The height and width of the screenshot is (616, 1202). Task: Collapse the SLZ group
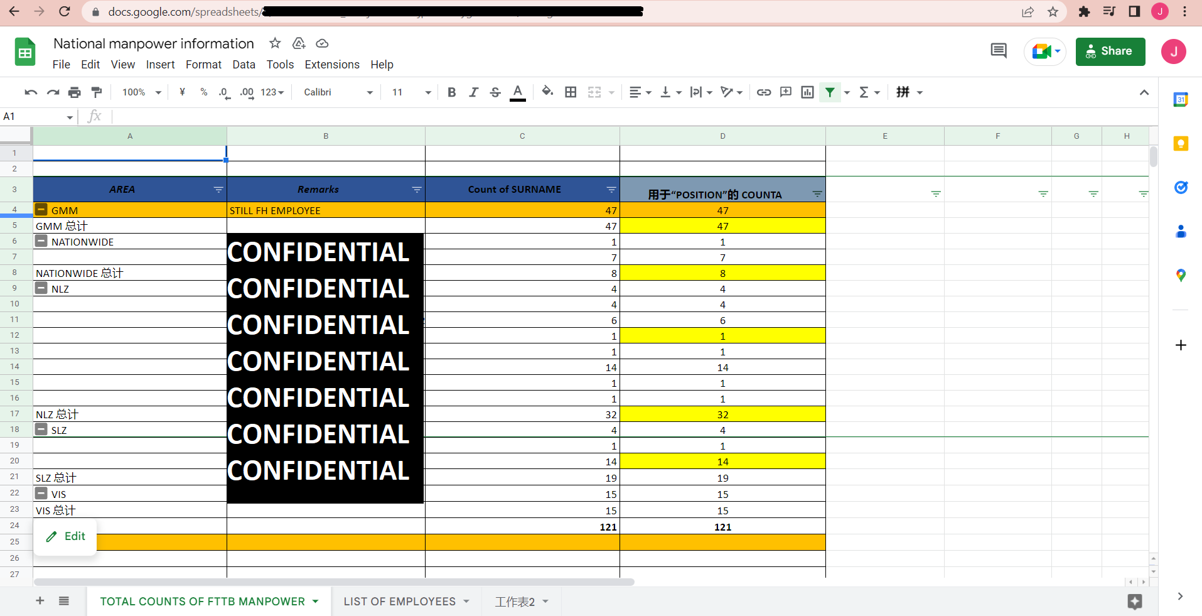(x=41, y=430)
